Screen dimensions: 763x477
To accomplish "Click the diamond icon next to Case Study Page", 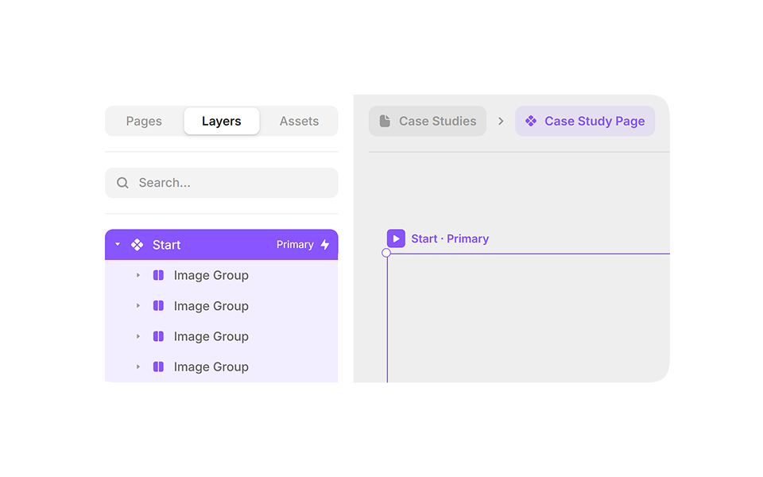I will click(530, 120).
